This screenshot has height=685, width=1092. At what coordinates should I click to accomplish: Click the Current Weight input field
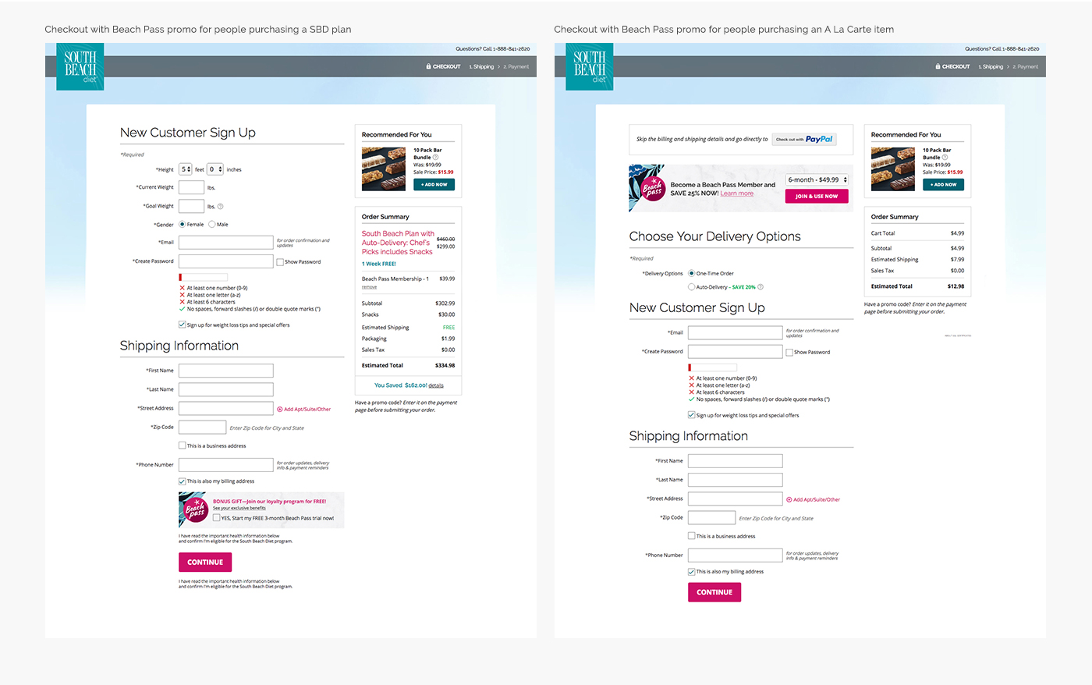[191, 187]
